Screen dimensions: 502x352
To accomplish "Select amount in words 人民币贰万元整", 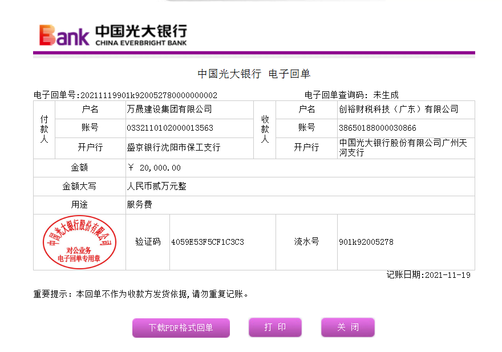I will pos(156,187).
